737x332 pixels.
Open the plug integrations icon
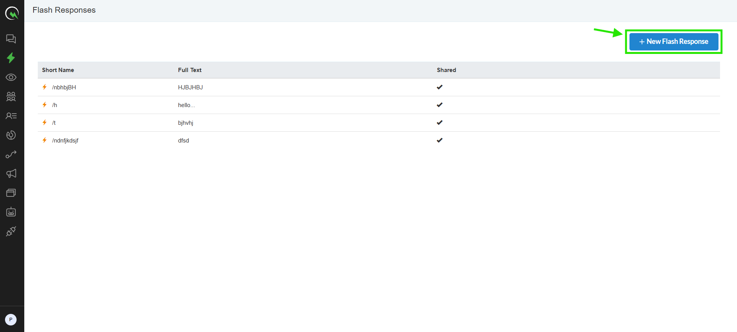click(x=11, y=231)
